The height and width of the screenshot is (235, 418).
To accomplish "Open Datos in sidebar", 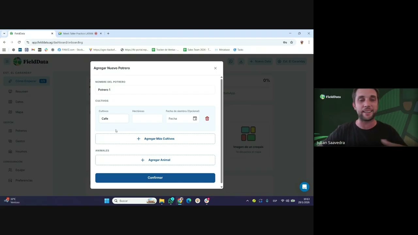I will [19, 102].
